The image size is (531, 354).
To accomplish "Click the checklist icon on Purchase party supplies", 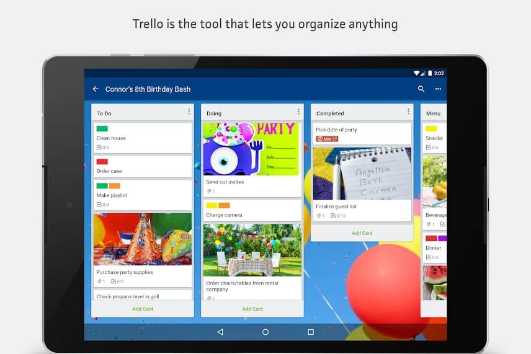I will pos(114,281).
